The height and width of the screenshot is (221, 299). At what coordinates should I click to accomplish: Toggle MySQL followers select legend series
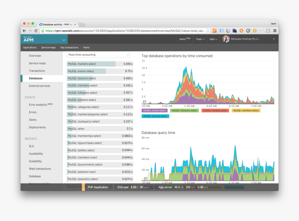(184, 111)
